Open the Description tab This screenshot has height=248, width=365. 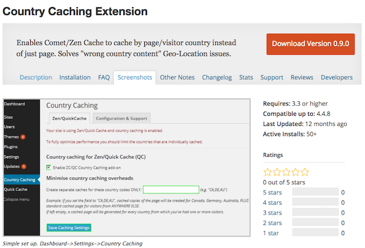(36, 77)
